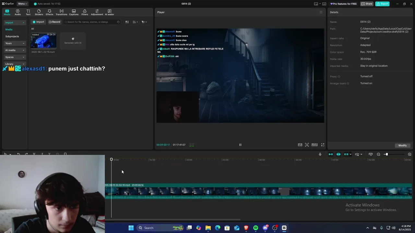Click the refresh icon beside search box
This screenshot has width=415, height=233.
(x=118, y=22)
